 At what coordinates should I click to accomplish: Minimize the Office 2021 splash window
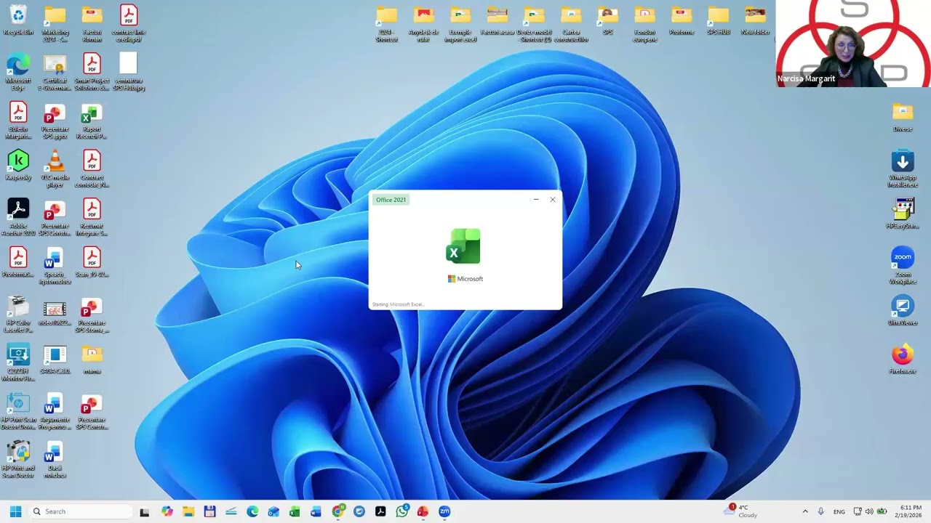[x=536, y=200]
